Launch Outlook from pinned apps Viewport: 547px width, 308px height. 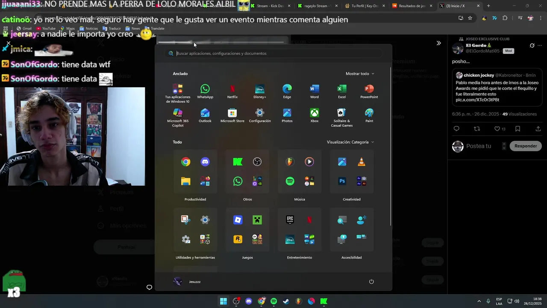point(205,115)
